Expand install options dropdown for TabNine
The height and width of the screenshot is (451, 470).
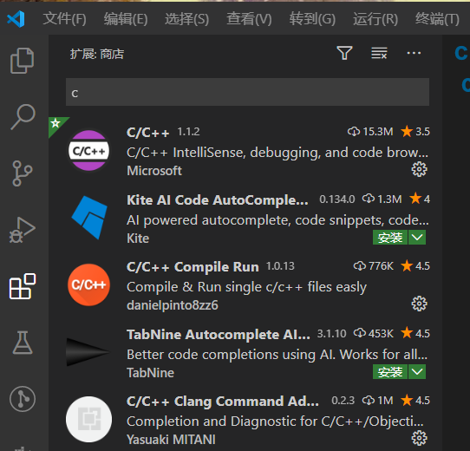417,372
